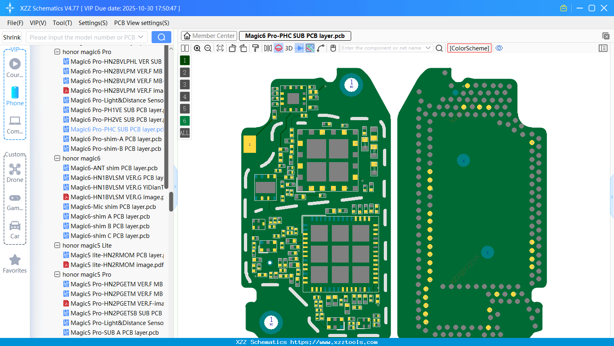Screen dimensions: 614x346
Task: Toggle the red dome highlight tool
Action: [279, 48]
